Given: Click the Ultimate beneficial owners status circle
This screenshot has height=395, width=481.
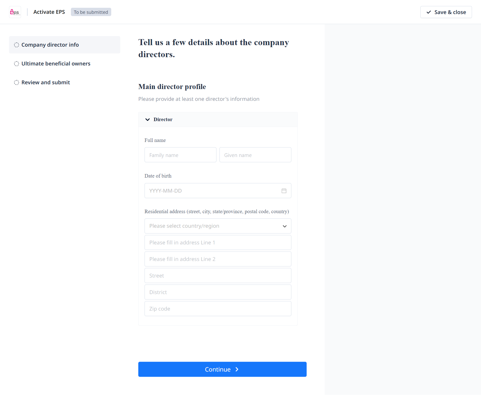Looking at the screenshot, I should click(17, 64).
